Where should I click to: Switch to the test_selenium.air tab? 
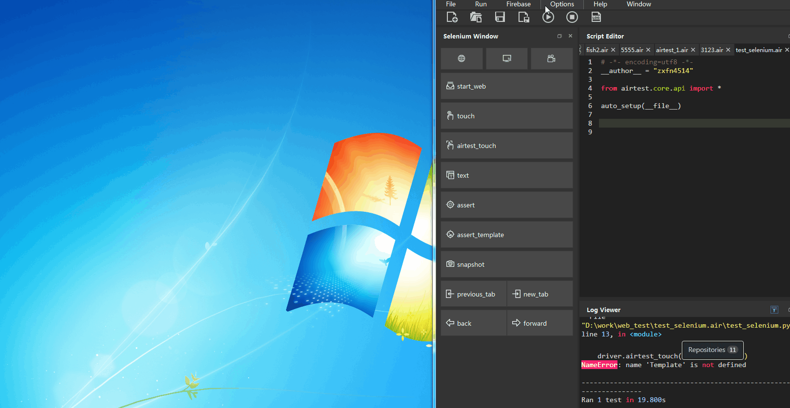pyautogui.click(x=759, y=50)
